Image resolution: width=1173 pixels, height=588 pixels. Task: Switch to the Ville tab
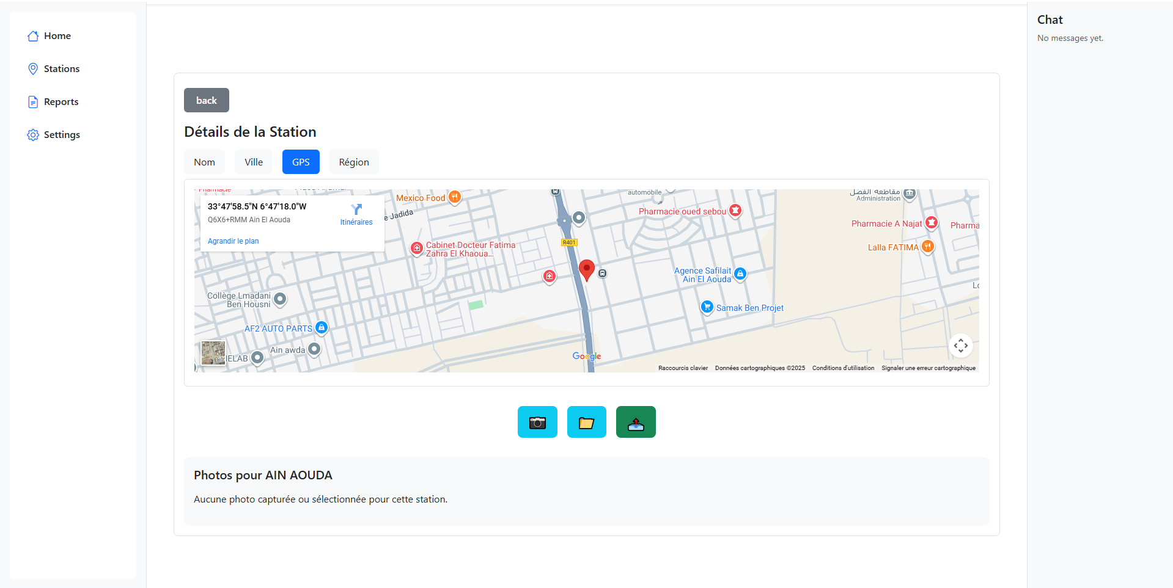(253, 162)
